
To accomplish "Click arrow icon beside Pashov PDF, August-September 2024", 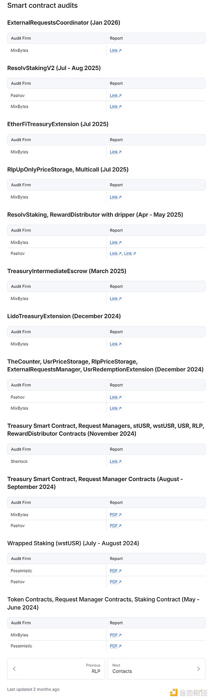I will [120, 525].
